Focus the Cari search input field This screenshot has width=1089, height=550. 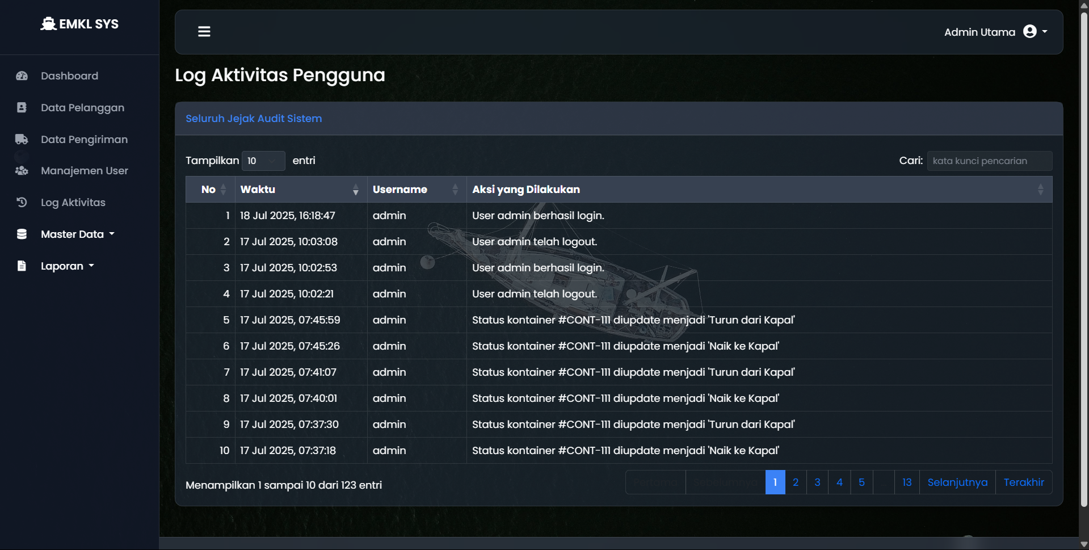click(x=989, y=161)
